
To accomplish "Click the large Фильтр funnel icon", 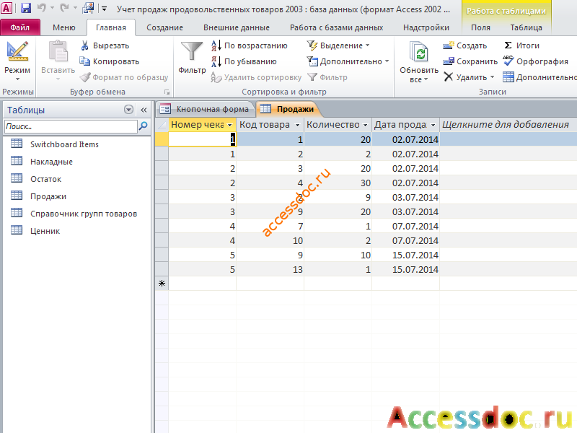I will [192, 51].
